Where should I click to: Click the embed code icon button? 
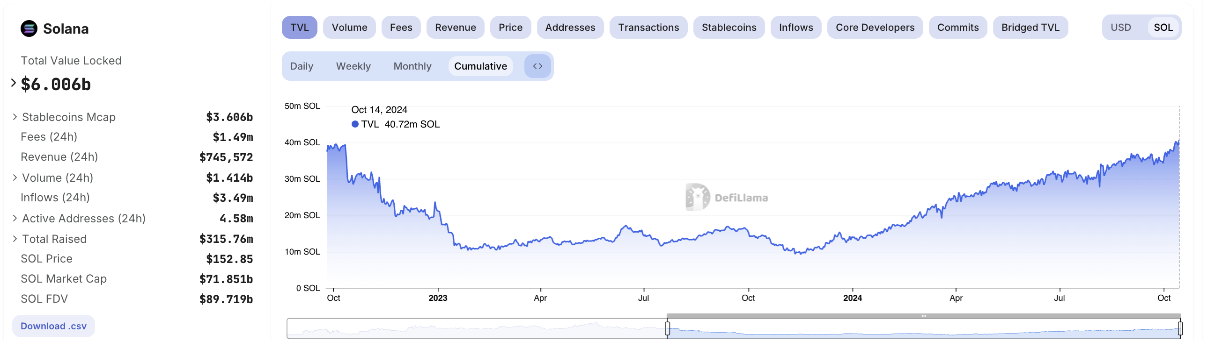pyautogui.click(x=537, y=66)
